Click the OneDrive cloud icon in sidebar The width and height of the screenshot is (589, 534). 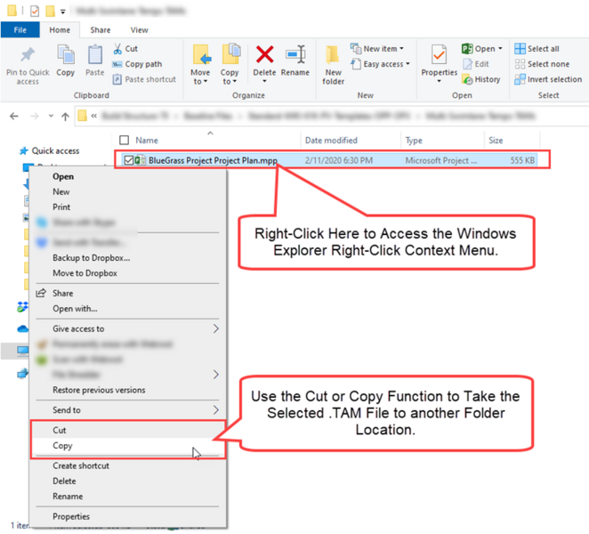23,329
